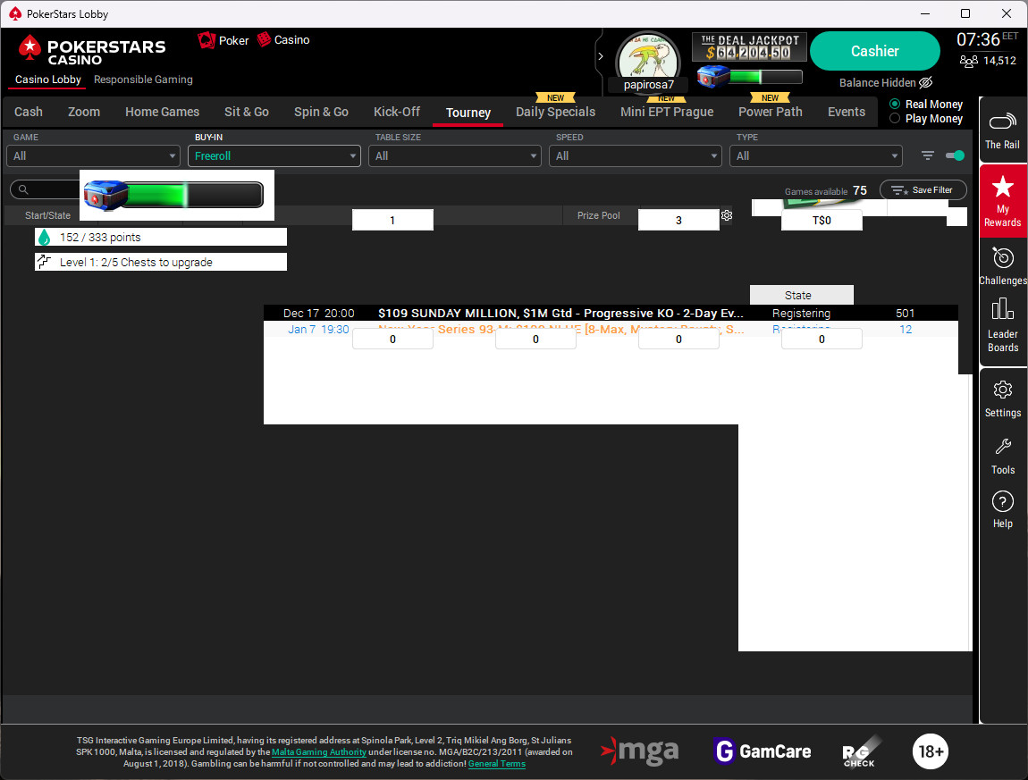The height and width of the screenshot is (780, 1028).
Task: Click the rewards chest icon under jackpot
Action: coord(712,77)
